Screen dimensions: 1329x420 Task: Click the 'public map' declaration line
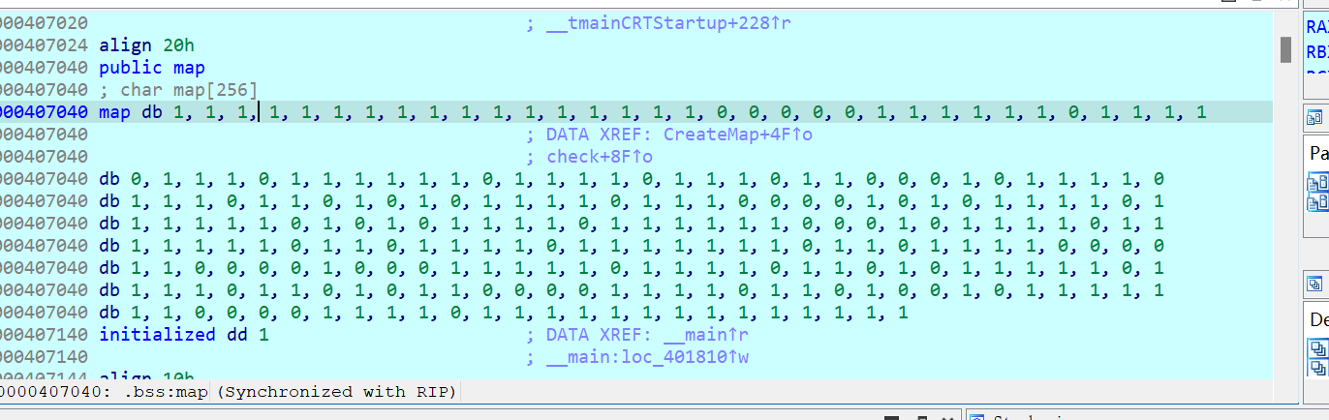[x=151, y=68]
